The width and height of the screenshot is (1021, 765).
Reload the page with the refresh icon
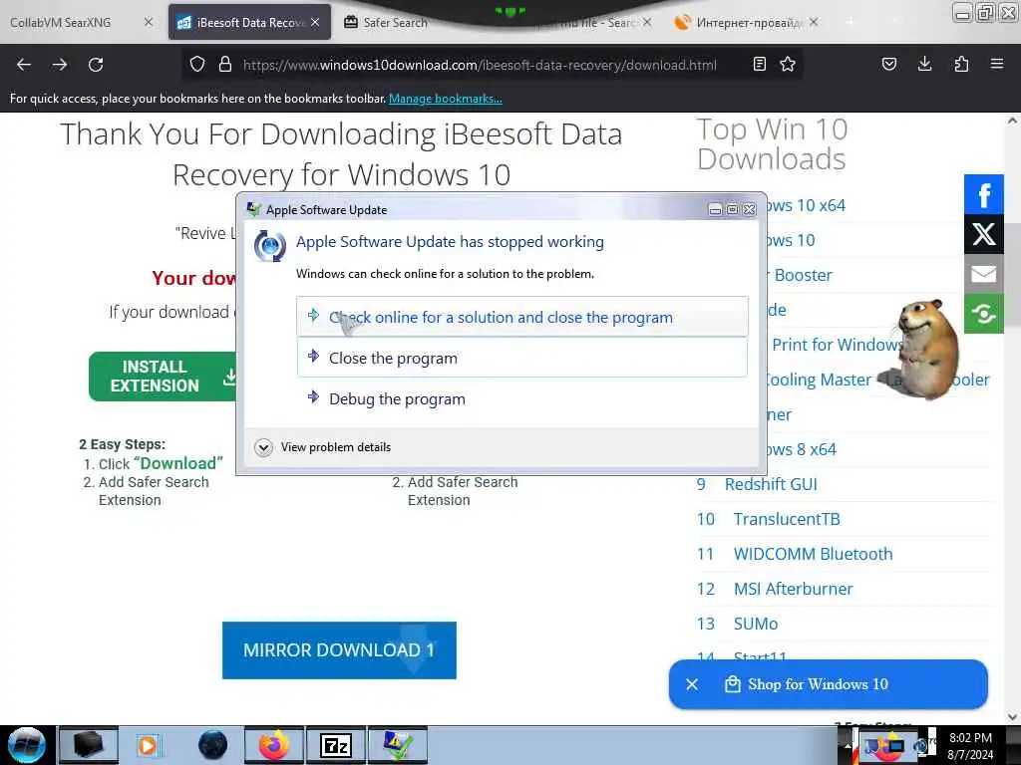[96, 65]
